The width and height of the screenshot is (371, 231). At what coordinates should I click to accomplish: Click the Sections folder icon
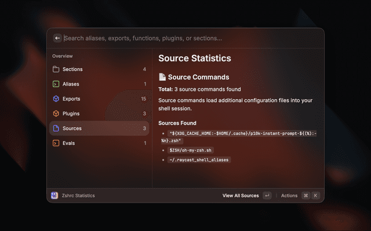point(56,69)
